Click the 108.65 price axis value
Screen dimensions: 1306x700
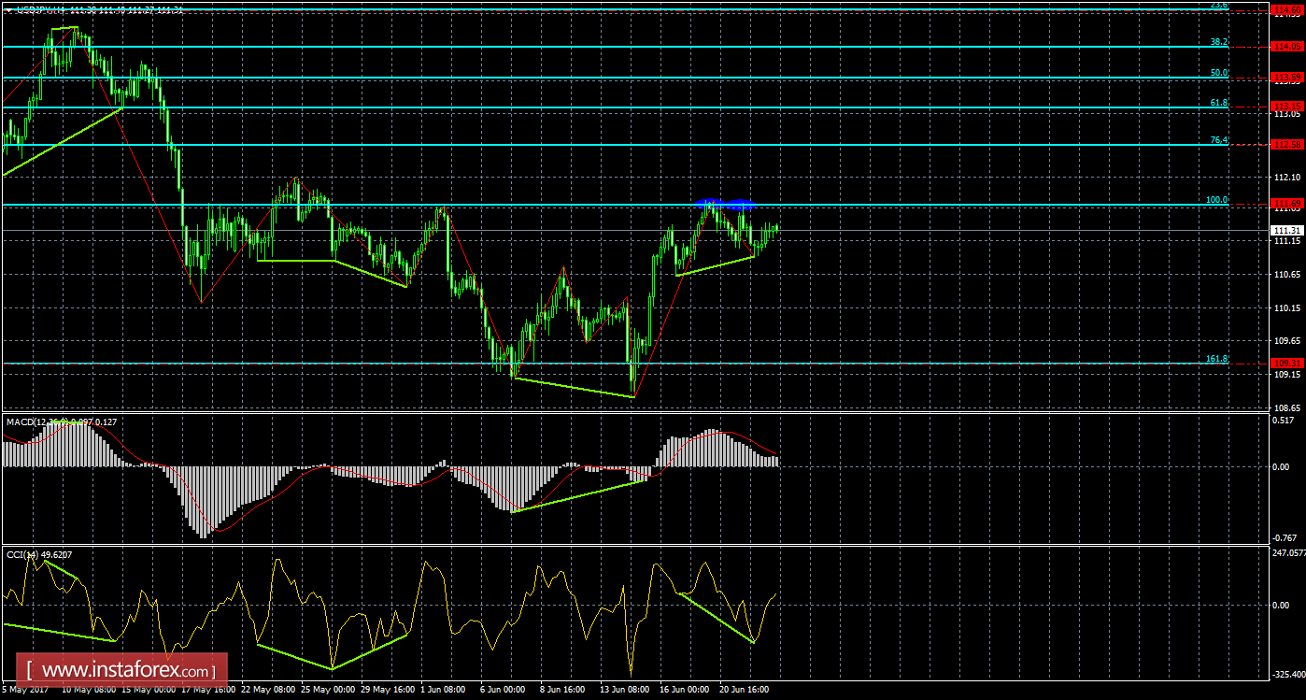1288,408
